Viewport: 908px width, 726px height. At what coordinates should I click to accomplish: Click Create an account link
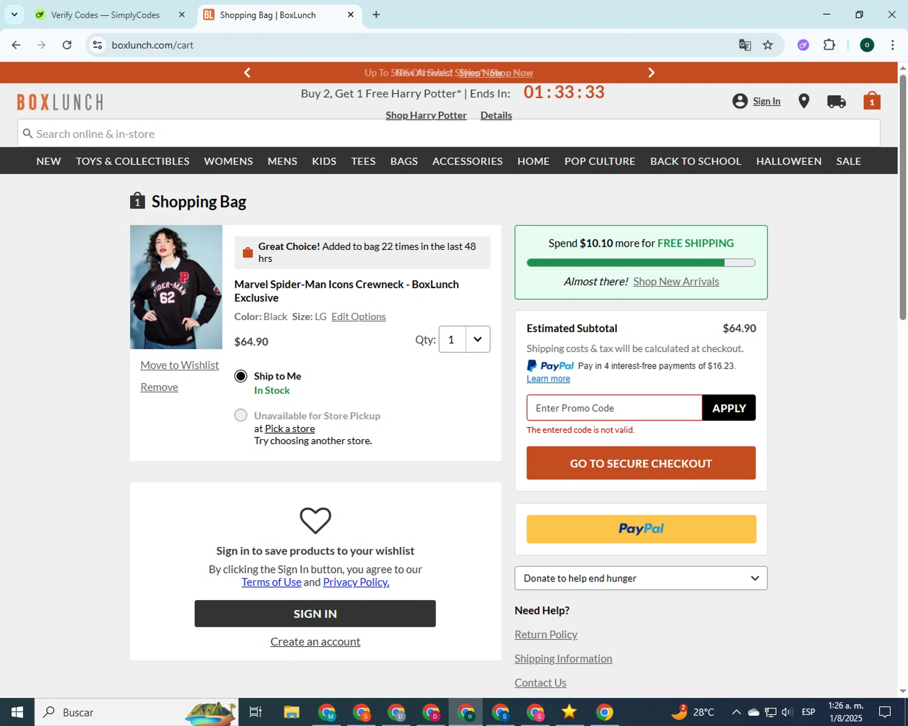coord(315,642)
